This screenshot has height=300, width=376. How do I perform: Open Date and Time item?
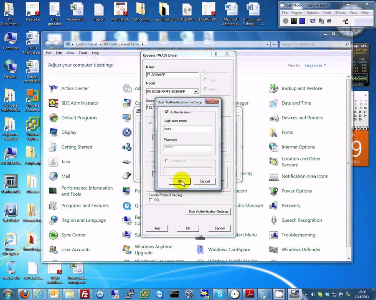290,103
